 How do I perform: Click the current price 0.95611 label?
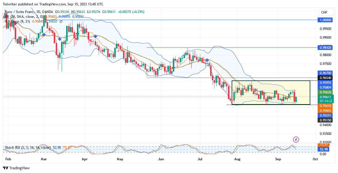tap(326, 97)
